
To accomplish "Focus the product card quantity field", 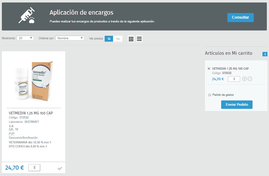I will (34, 168).
